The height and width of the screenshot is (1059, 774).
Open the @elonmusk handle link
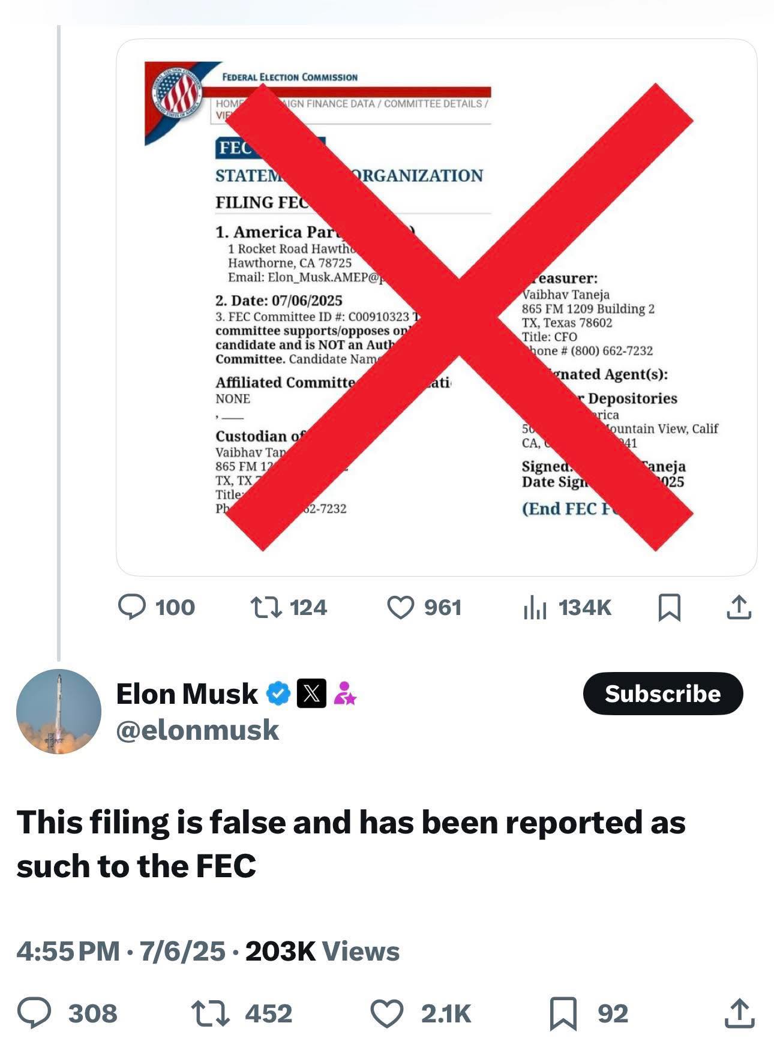(x=197, y=730)
